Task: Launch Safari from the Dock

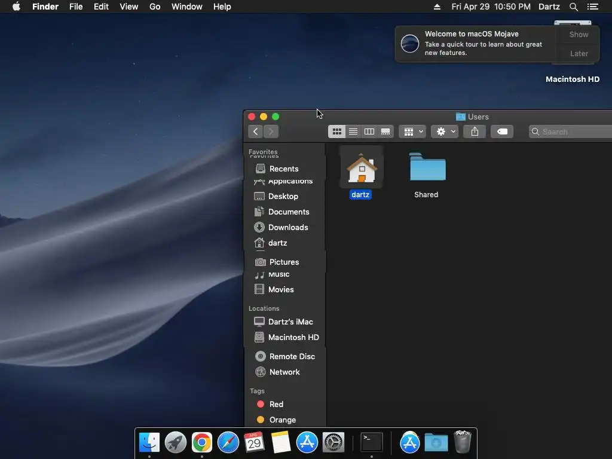Action: (228, 443)
